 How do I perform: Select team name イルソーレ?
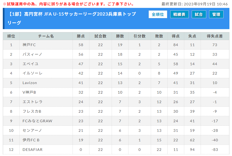[x=32, y=73]
